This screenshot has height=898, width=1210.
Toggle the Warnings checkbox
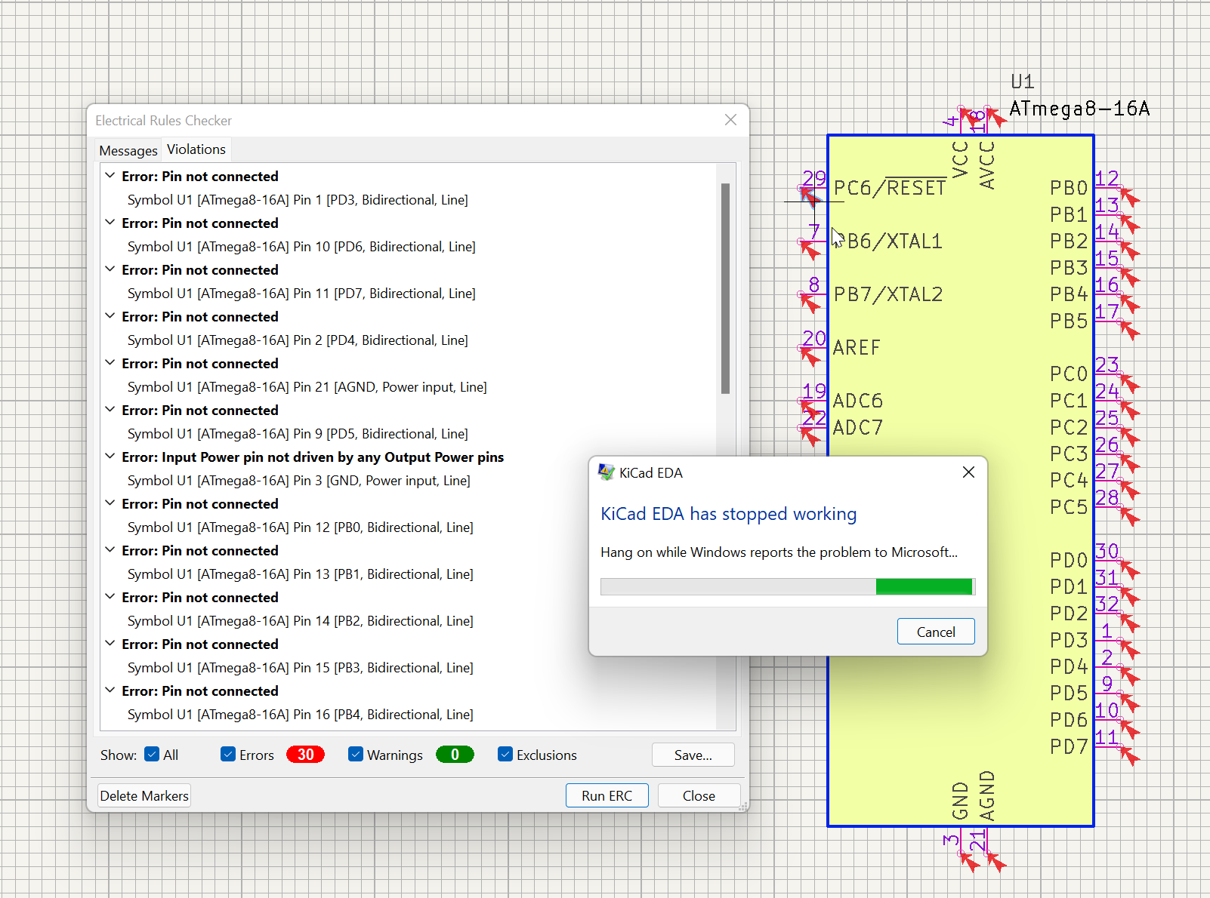point(356,755)
